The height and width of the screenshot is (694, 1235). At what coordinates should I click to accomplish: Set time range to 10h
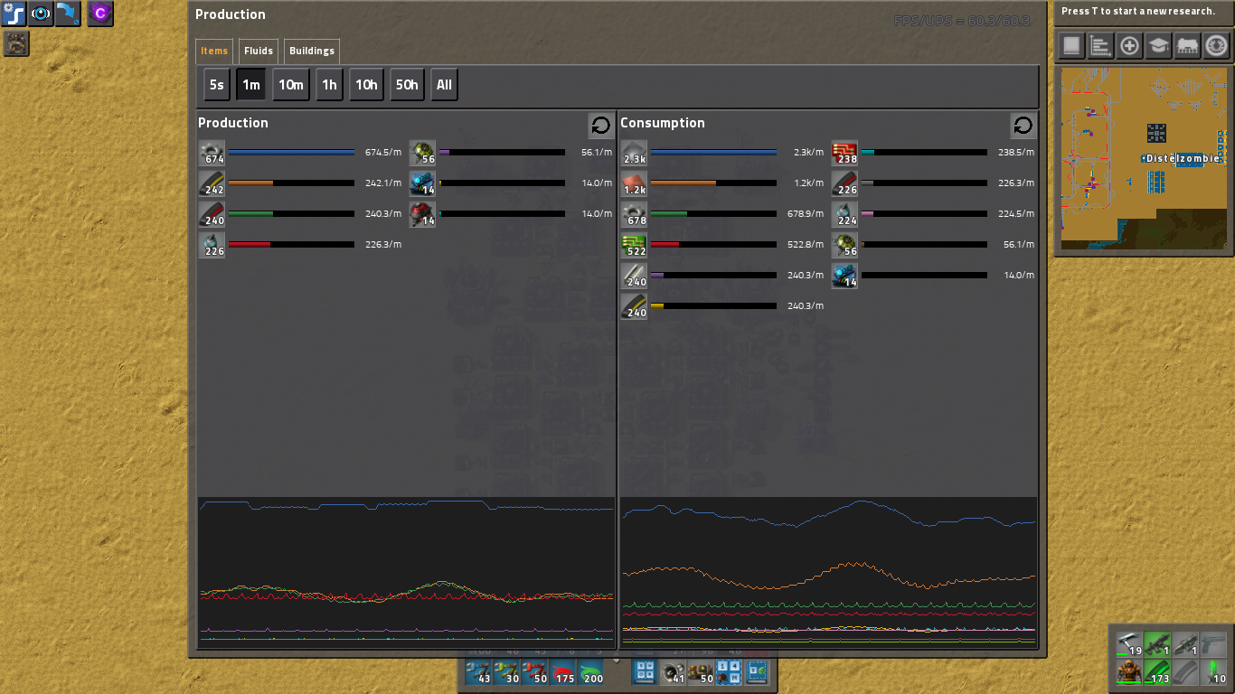point(366,85)
